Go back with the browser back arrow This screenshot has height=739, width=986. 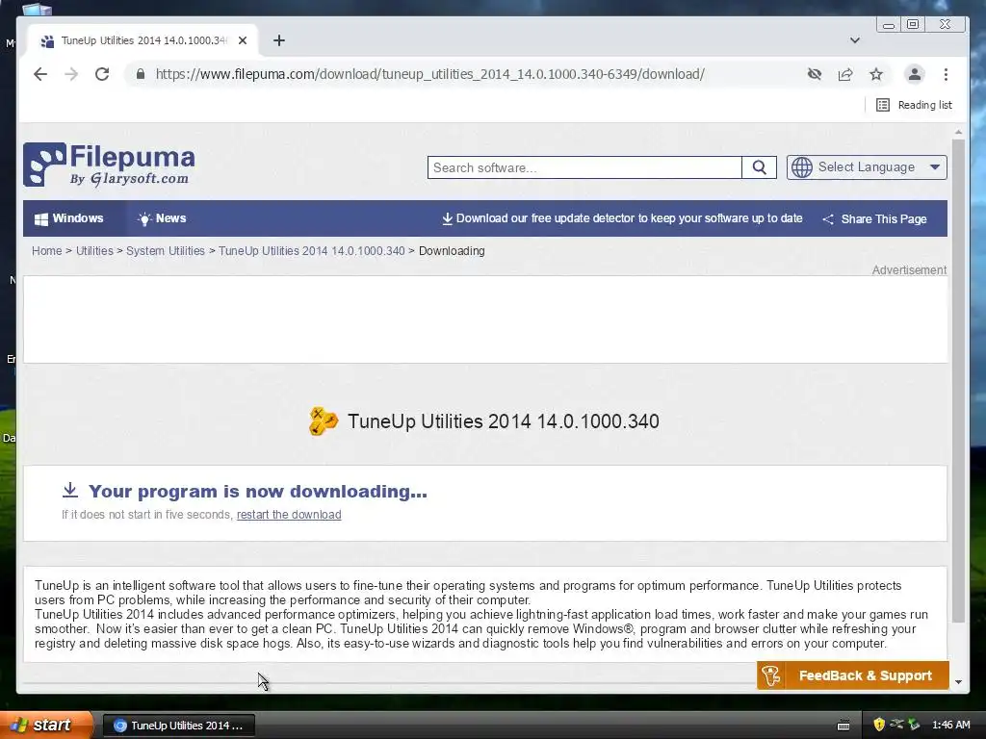pyautogui.click(x=40, y=74)
